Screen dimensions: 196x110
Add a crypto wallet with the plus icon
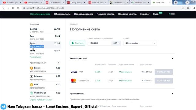tap(58, 63)
